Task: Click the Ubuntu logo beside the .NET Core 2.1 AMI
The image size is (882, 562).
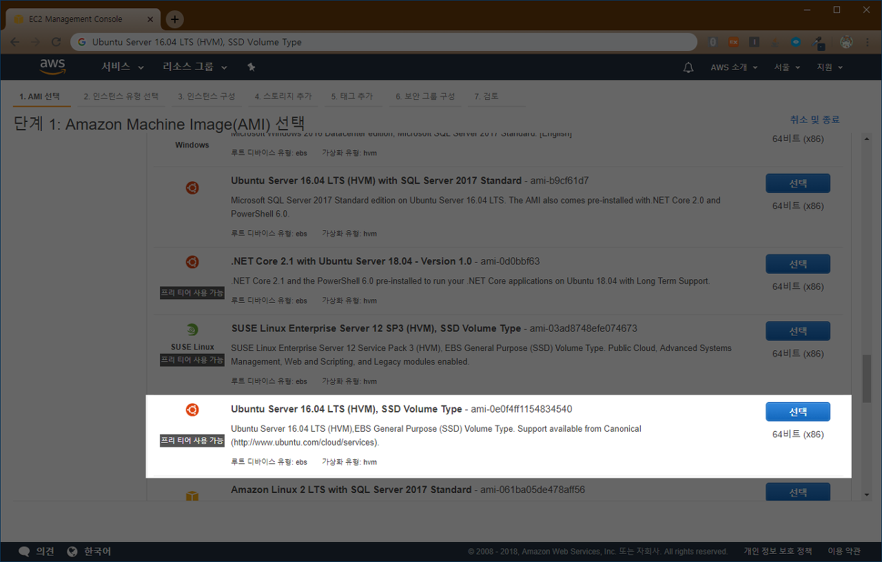Action: (192, 262)
